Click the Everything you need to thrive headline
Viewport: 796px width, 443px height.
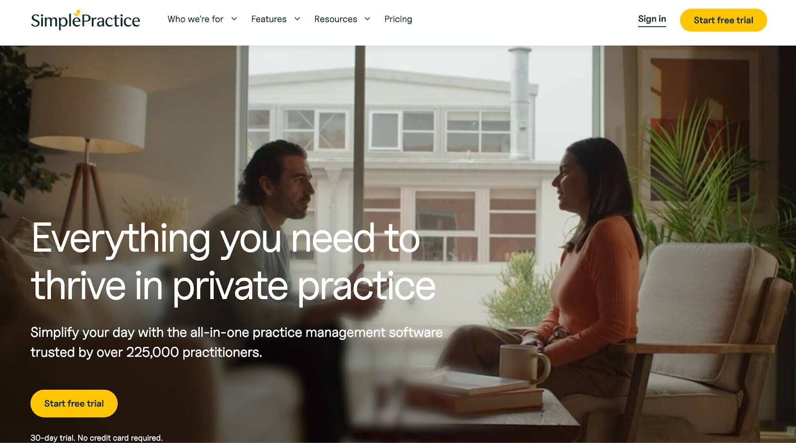[233, 262]
